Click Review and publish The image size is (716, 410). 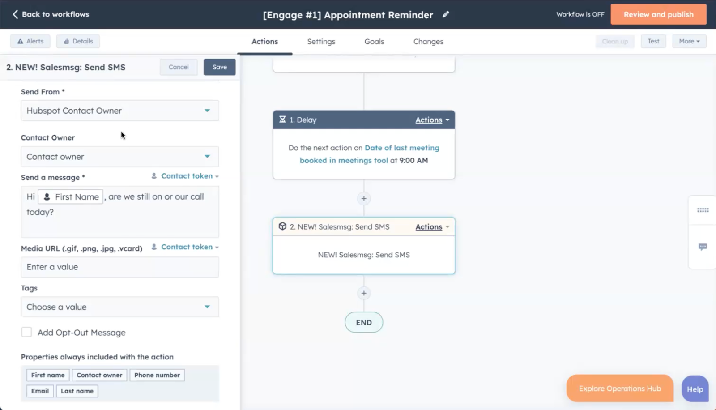click(658, 14)
